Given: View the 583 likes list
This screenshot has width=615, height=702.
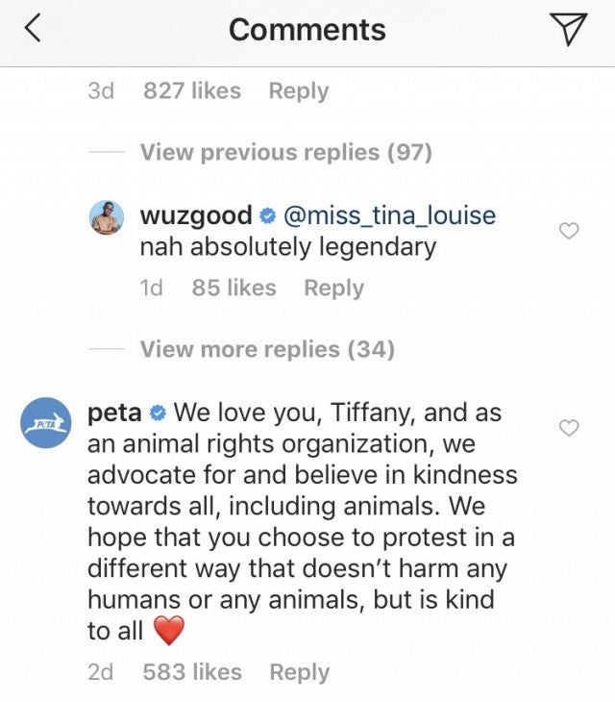Looking at the screenshot, I should pyautogui.click(x=192, y=672).
